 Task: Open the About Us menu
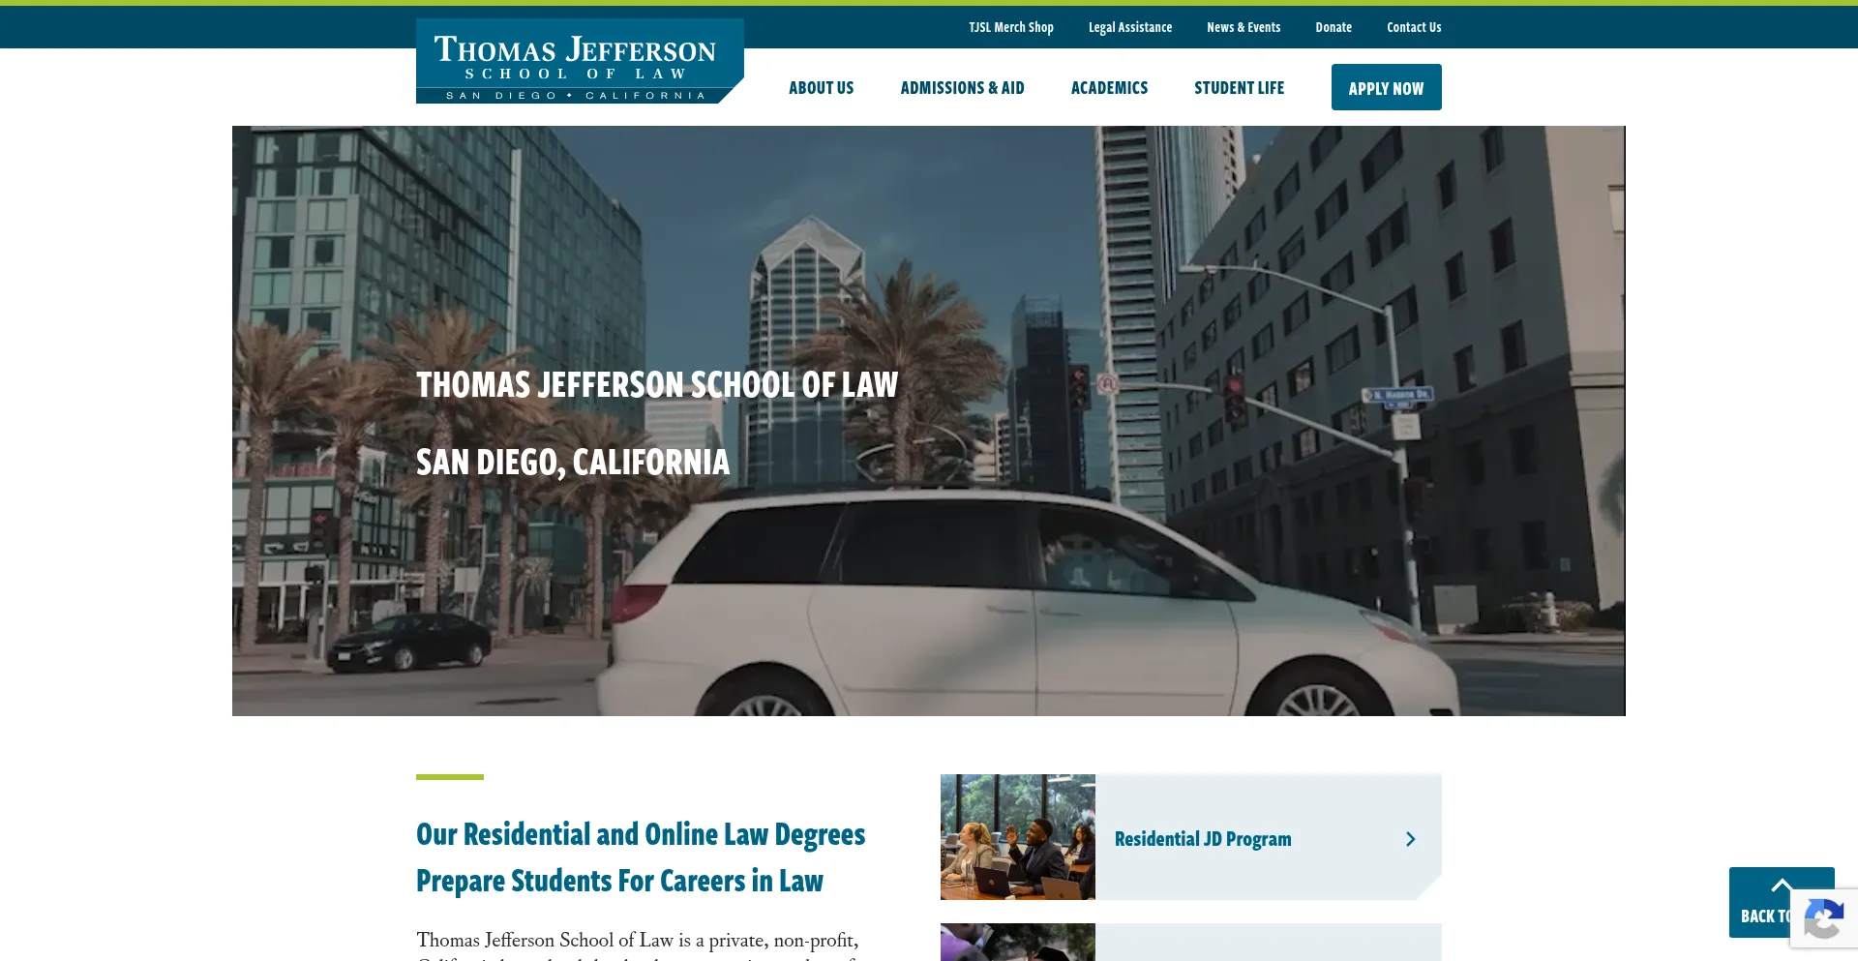point(821,88)
